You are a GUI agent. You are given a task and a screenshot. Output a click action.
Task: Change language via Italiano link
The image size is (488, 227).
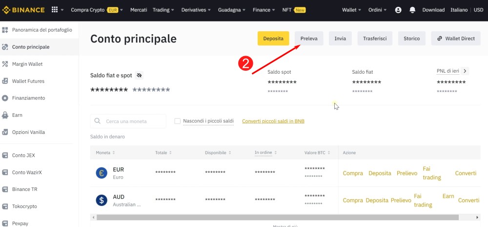459,10
